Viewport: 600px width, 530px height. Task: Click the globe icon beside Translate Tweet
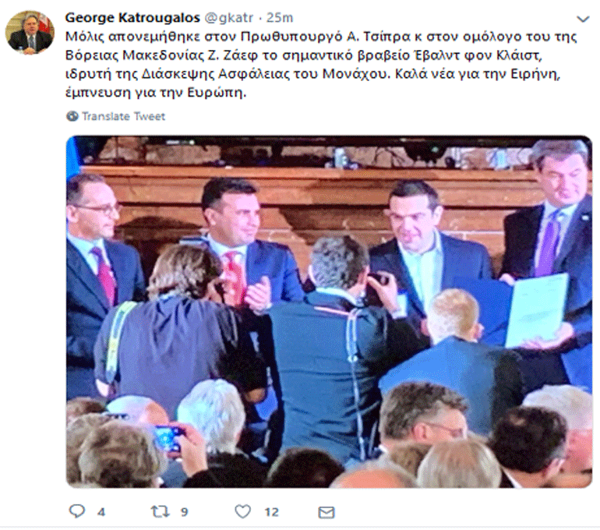coord(72,116)
